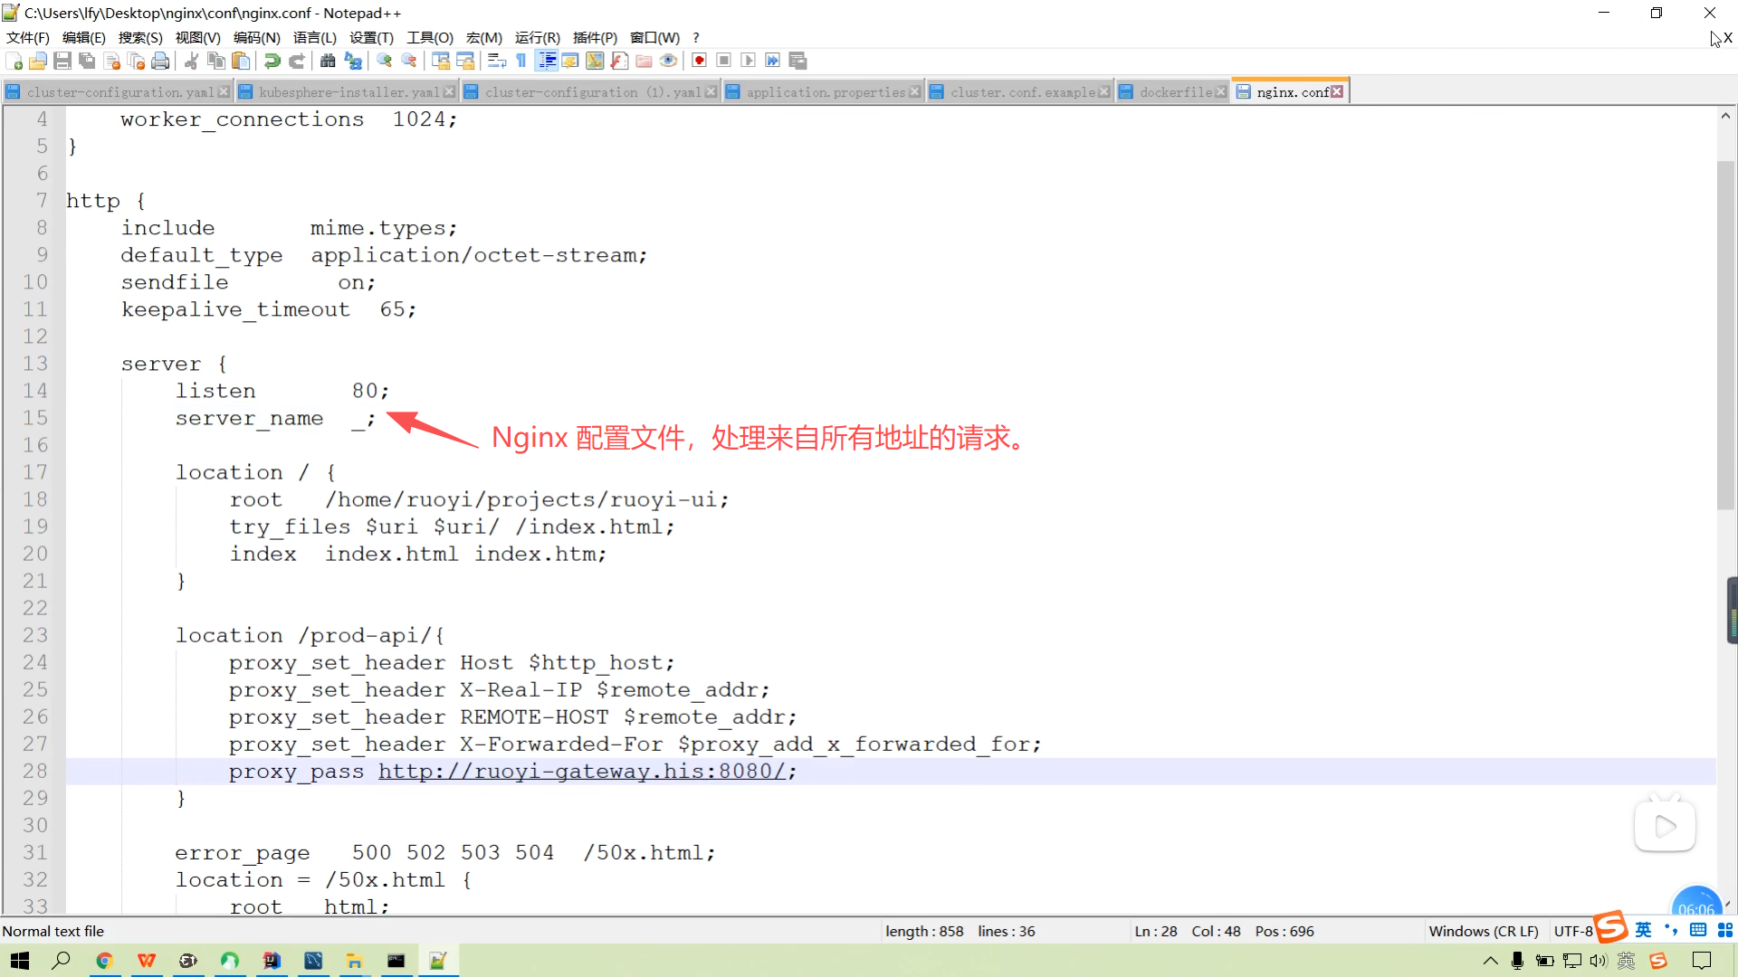Open the 视图(V) menu

point(198,37)
